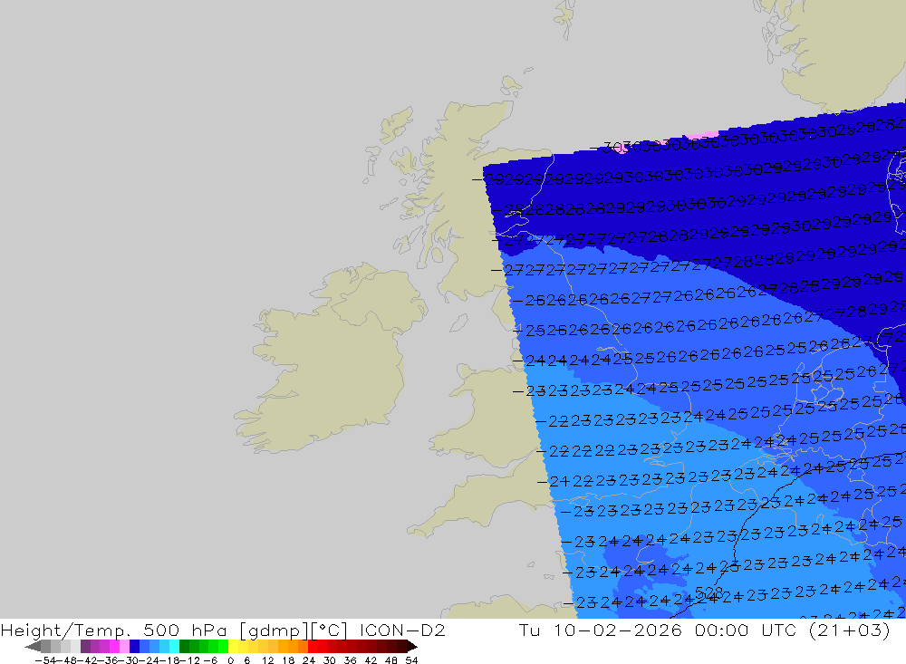Click the bright red legend swatch above 24

tap(313, 646)
